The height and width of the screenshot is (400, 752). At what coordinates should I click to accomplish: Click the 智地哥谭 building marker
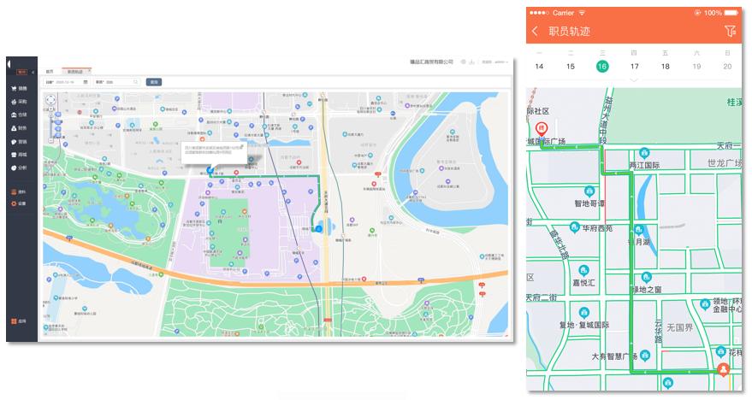[x=589, y=191]
